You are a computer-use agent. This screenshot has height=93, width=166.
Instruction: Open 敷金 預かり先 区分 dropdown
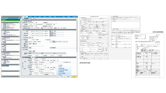[37, 62]
